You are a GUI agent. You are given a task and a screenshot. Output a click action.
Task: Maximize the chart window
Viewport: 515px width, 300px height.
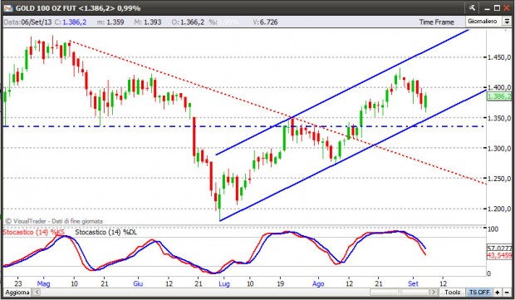[x=497, y=7]
